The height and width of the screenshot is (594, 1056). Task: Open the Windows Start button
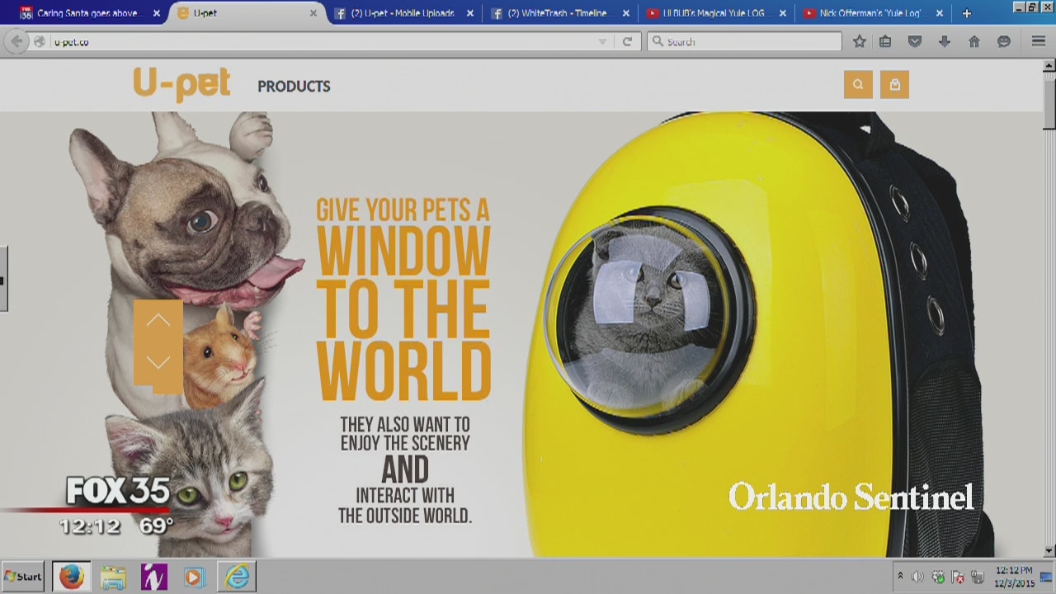click(24, 577)
